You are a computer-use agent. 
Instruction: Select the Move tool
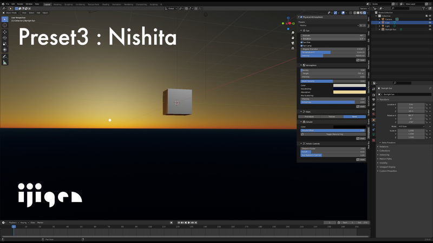(5, 32)
